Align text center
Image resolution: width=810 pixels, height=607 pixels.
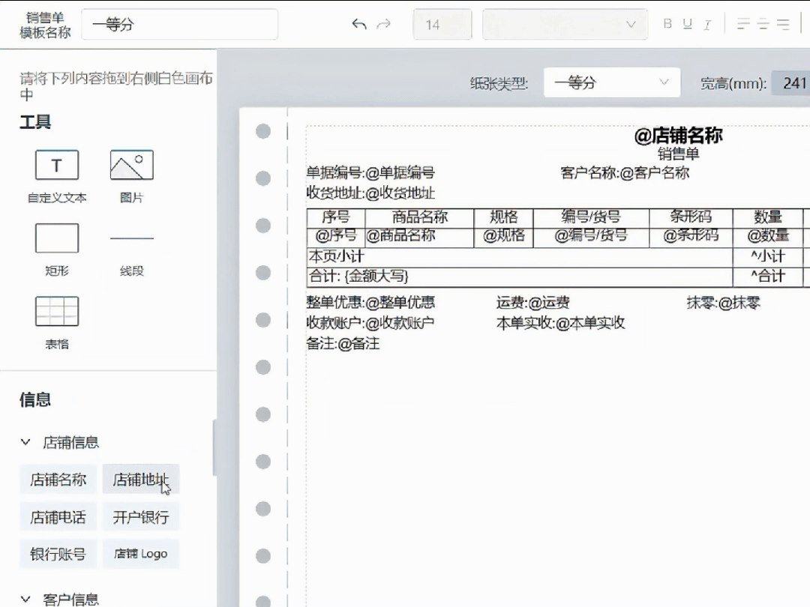tap(763, 24)
